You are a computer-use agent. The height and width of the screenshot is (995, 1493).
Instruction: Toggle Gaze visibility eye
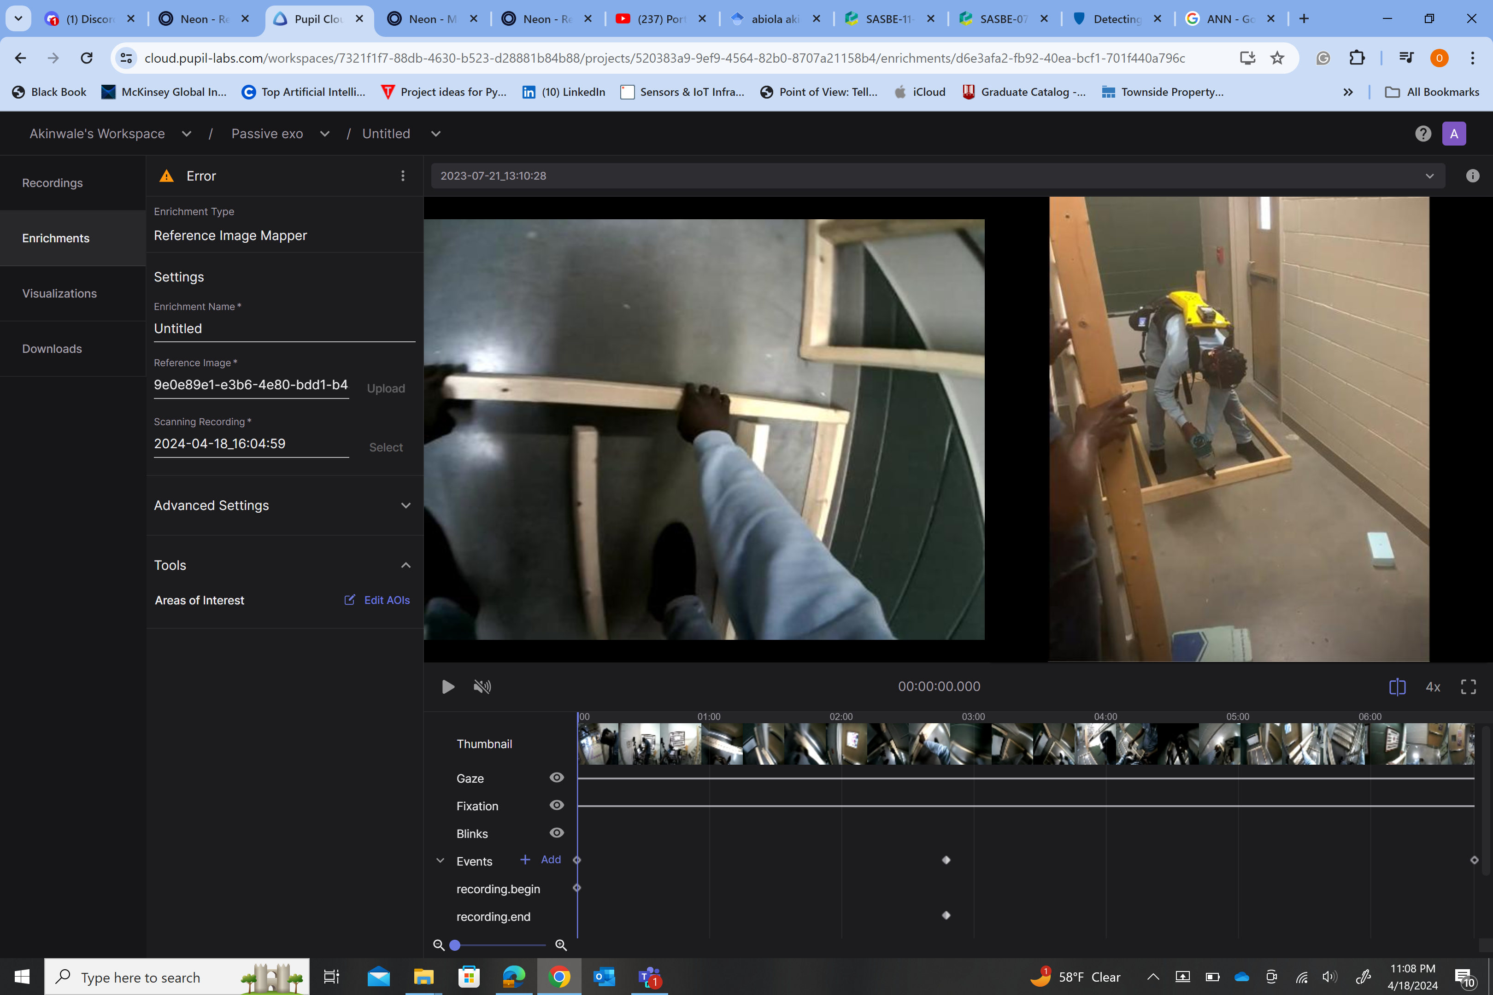click(x=556, y=778)
